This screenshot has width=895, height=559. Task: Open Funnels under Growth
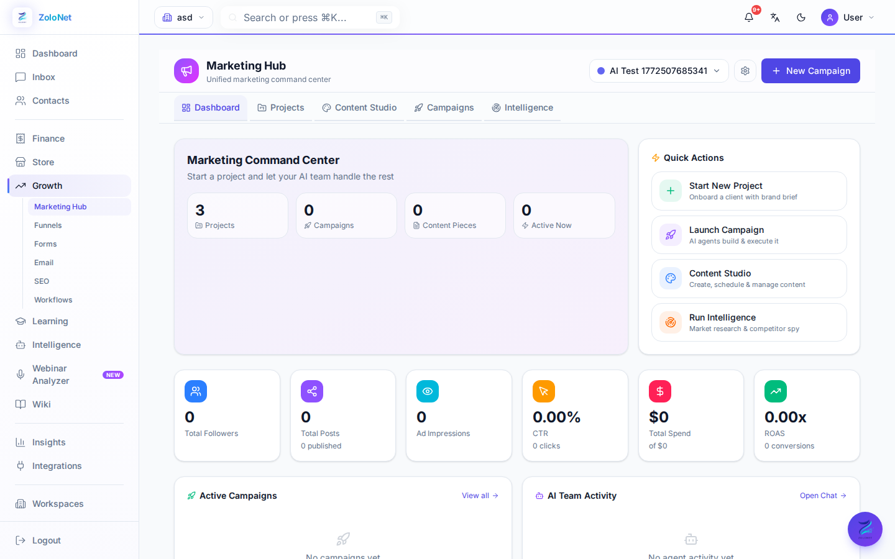pyautogui.click(x=80, y=225)
